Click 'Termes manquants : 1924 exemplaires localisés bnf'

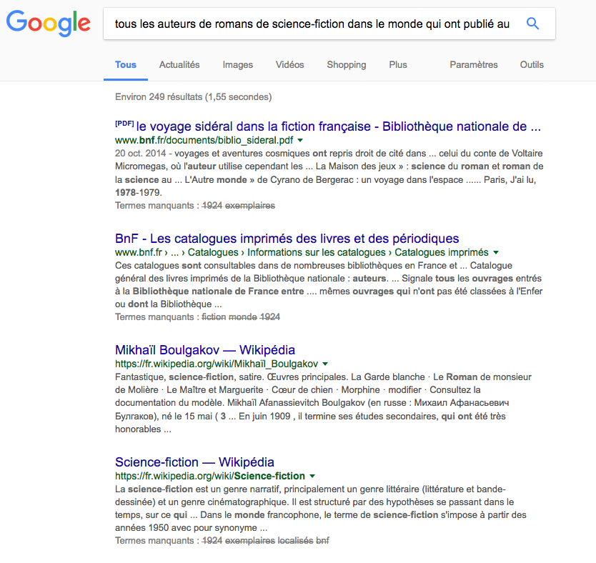pyautogui.click(x=222, y=540)
